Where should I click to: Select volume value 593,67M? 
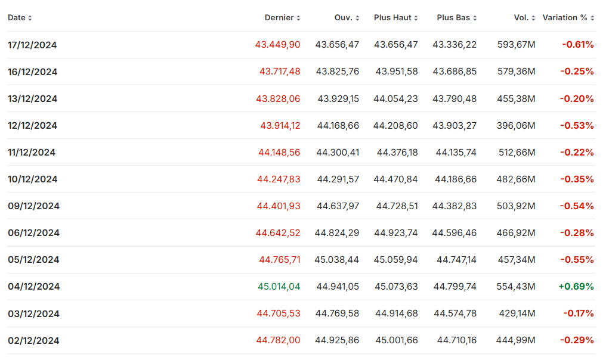[516, 45]
